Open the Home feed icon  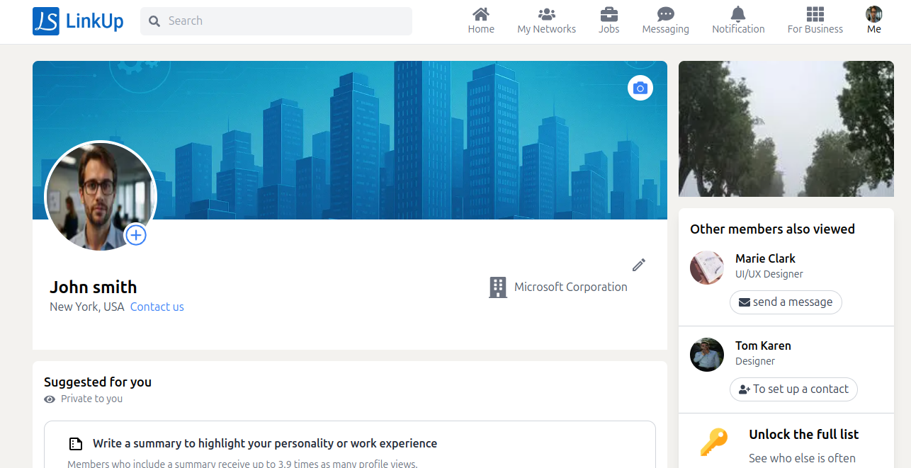(481, 15)
